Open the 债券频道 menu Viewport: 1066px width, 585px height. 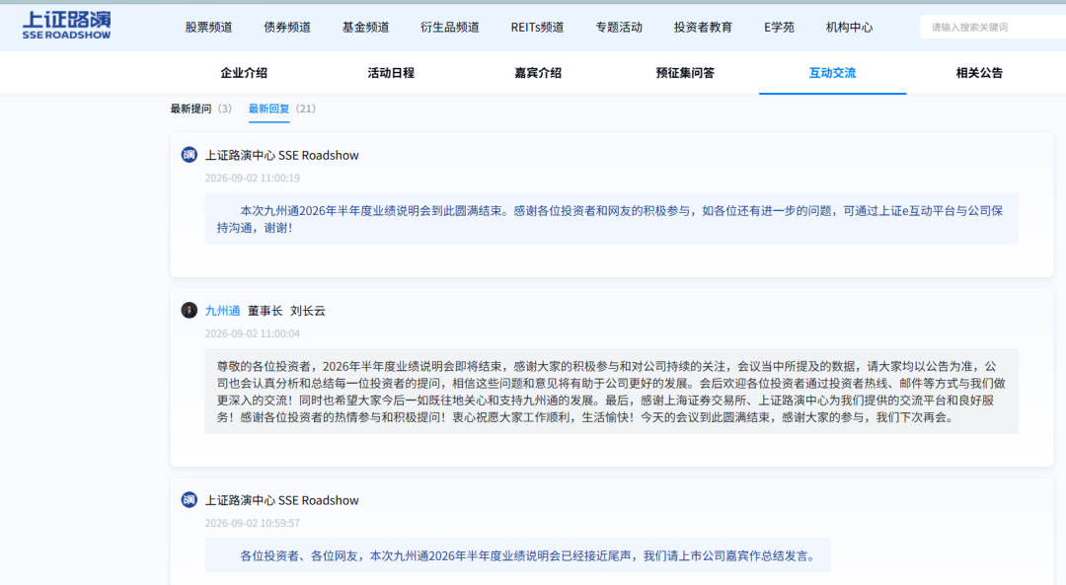click(287, 28)
